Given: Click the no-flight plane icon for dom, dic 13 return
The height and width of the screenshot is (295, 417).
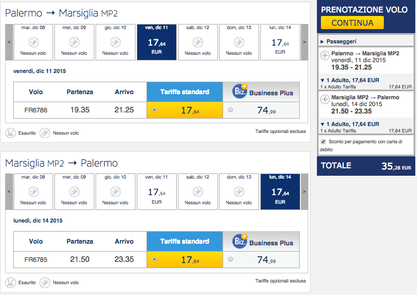Looking at the screenshot, I should coord(239,192).
